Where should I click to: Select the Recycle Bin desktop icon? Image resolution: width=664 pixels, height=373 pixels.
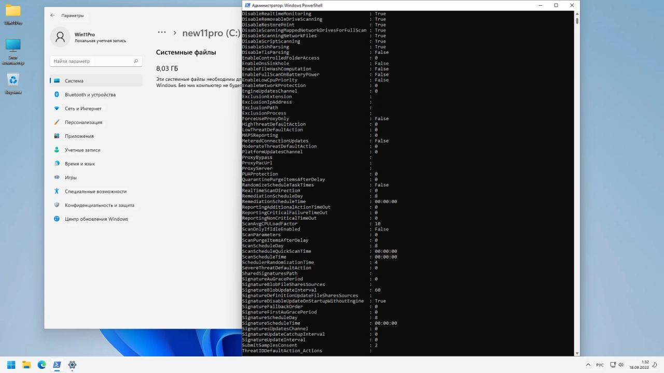pos(13,84)
